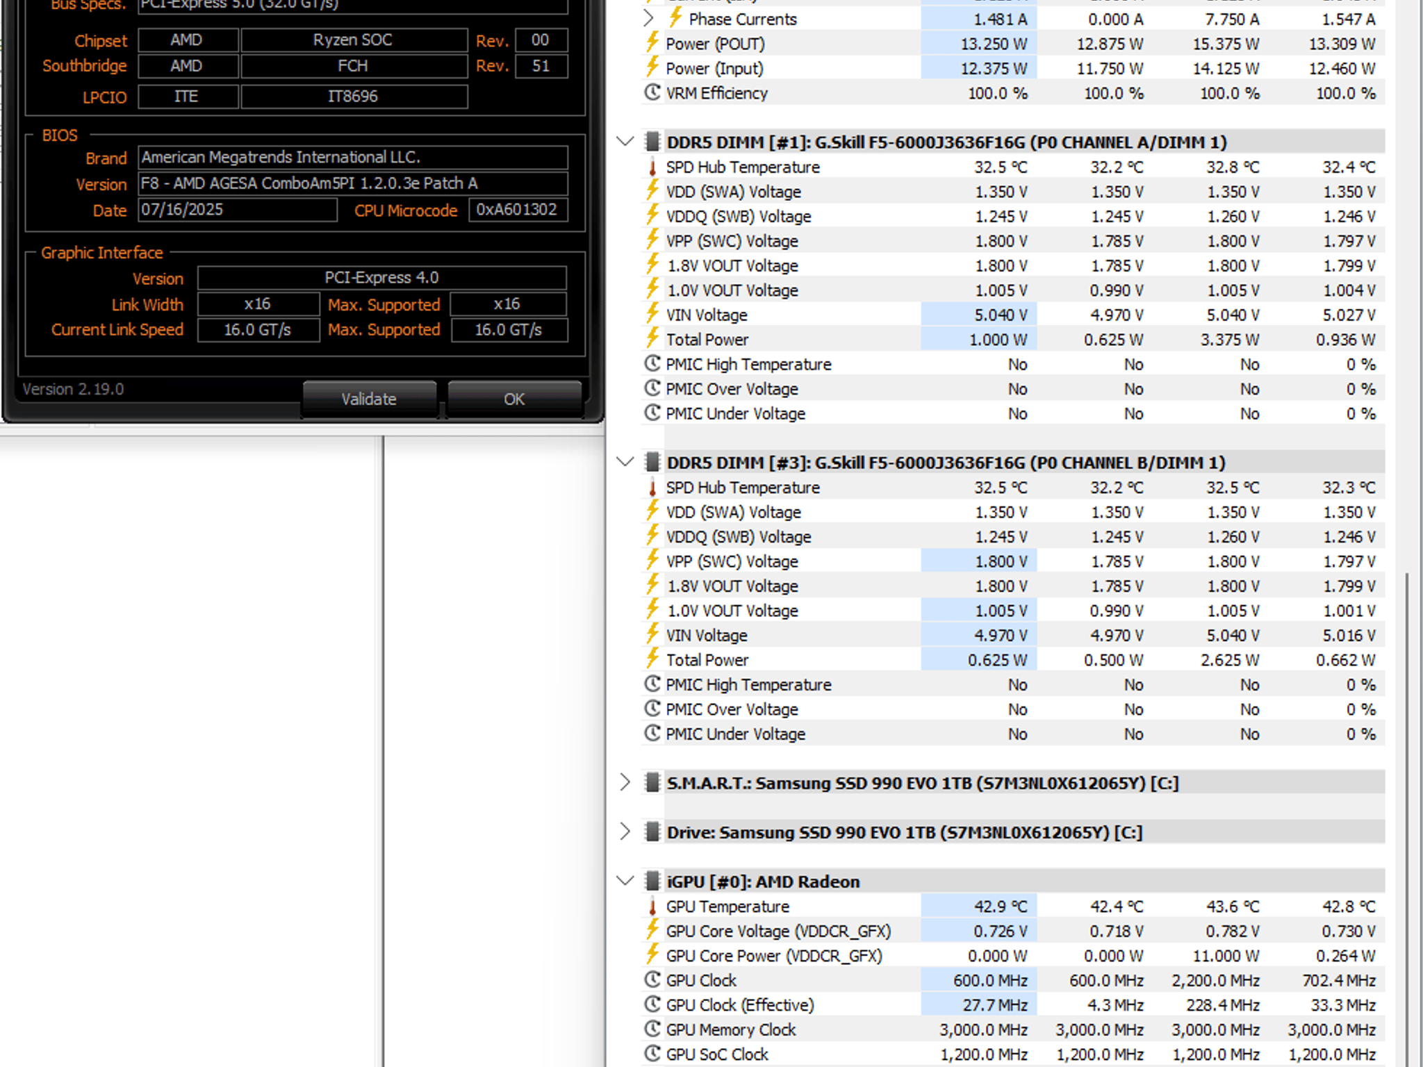
Task: Collapse the iGPU [#0] AMD Radeon group
Action: pos(625,881)
